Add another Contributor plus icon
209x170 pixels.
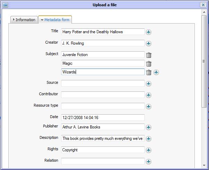click(149, 95)
